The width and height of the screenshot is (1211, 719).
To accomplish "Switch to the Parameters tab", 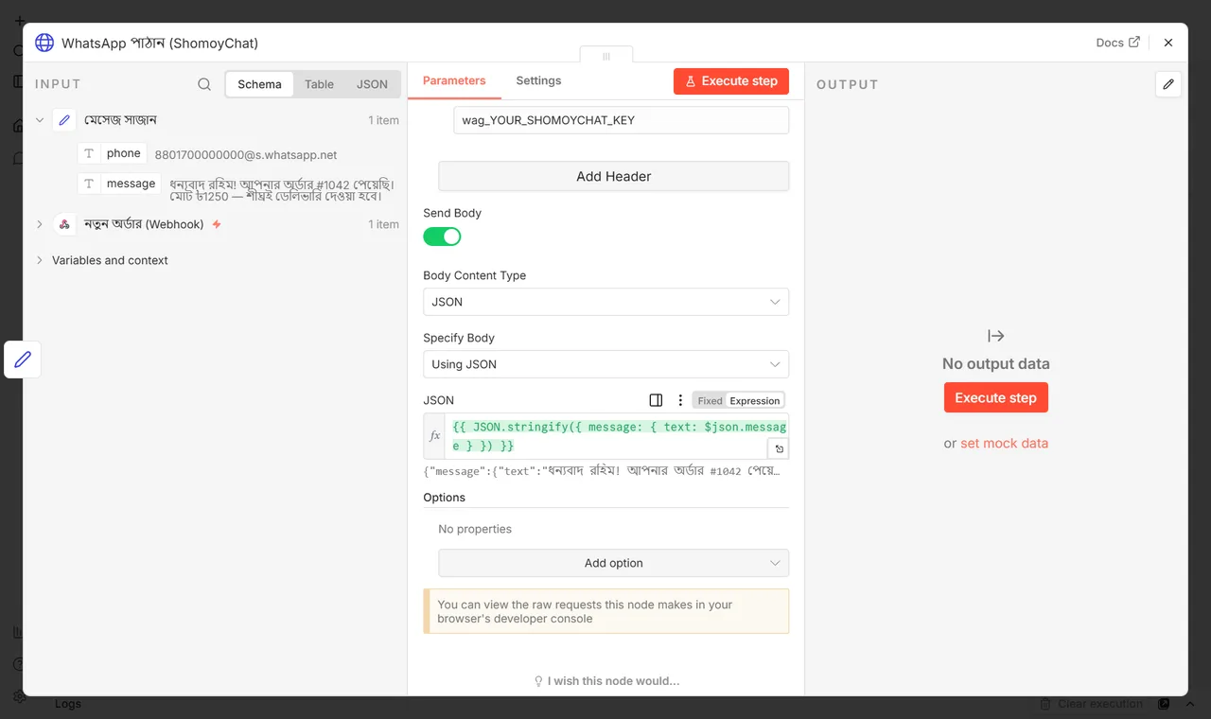I will [454, 80].
